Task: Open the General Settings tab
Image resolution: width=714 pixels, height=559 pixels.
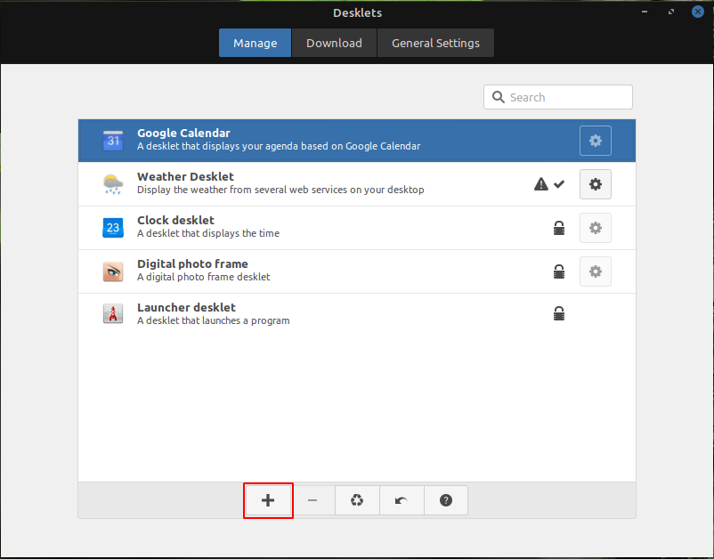Action: (x=435, y=43)
